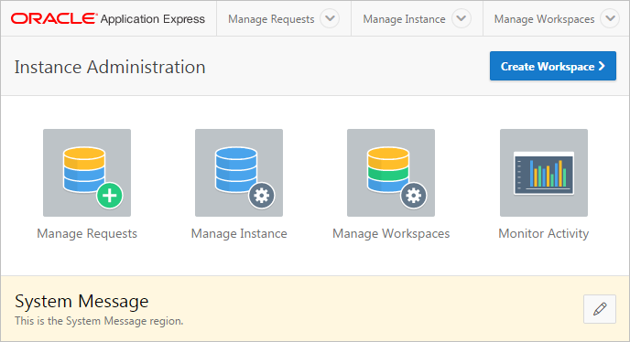Click the Monitor Activity text label
Viewport: 630px width, 342px height.
544,233
